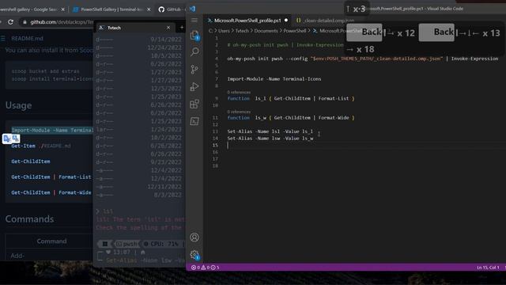Open the Manage gear in VS Code
This screenshot has width=506, height=285.
[194, 255]
